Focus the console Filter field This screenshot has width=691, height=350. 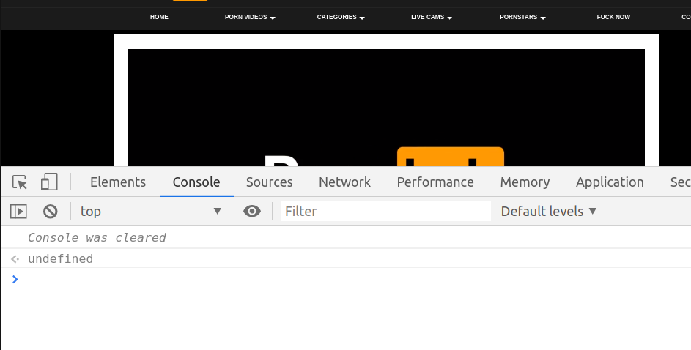[385, 212]
